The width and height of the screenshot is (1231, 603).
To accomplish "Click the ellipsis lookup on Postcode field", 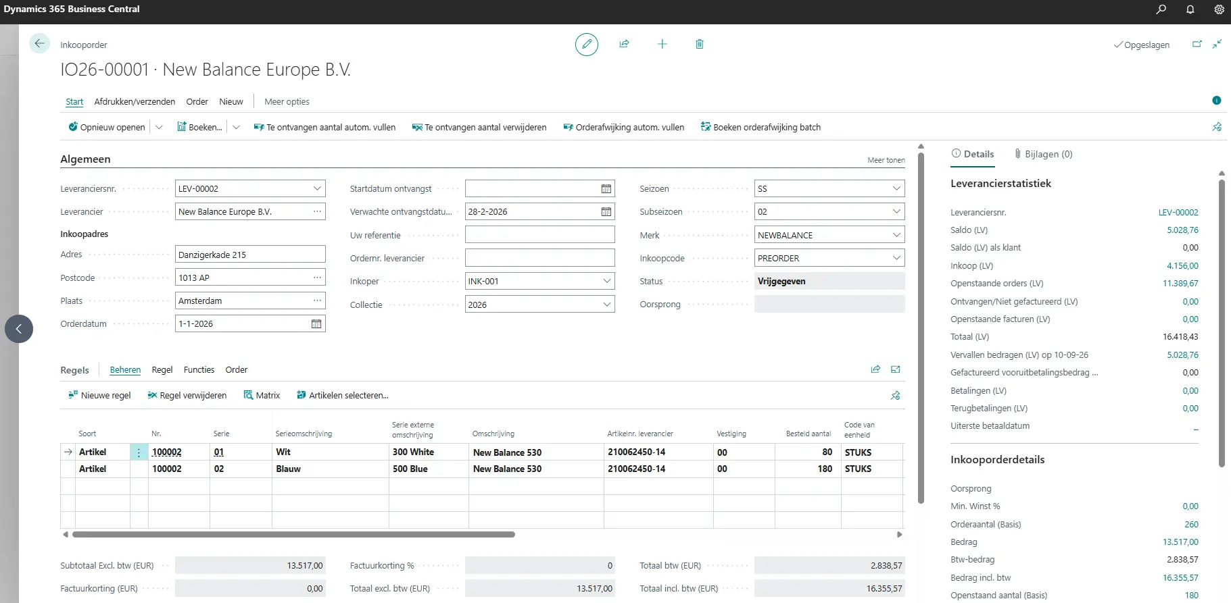I will click(317, 278).
